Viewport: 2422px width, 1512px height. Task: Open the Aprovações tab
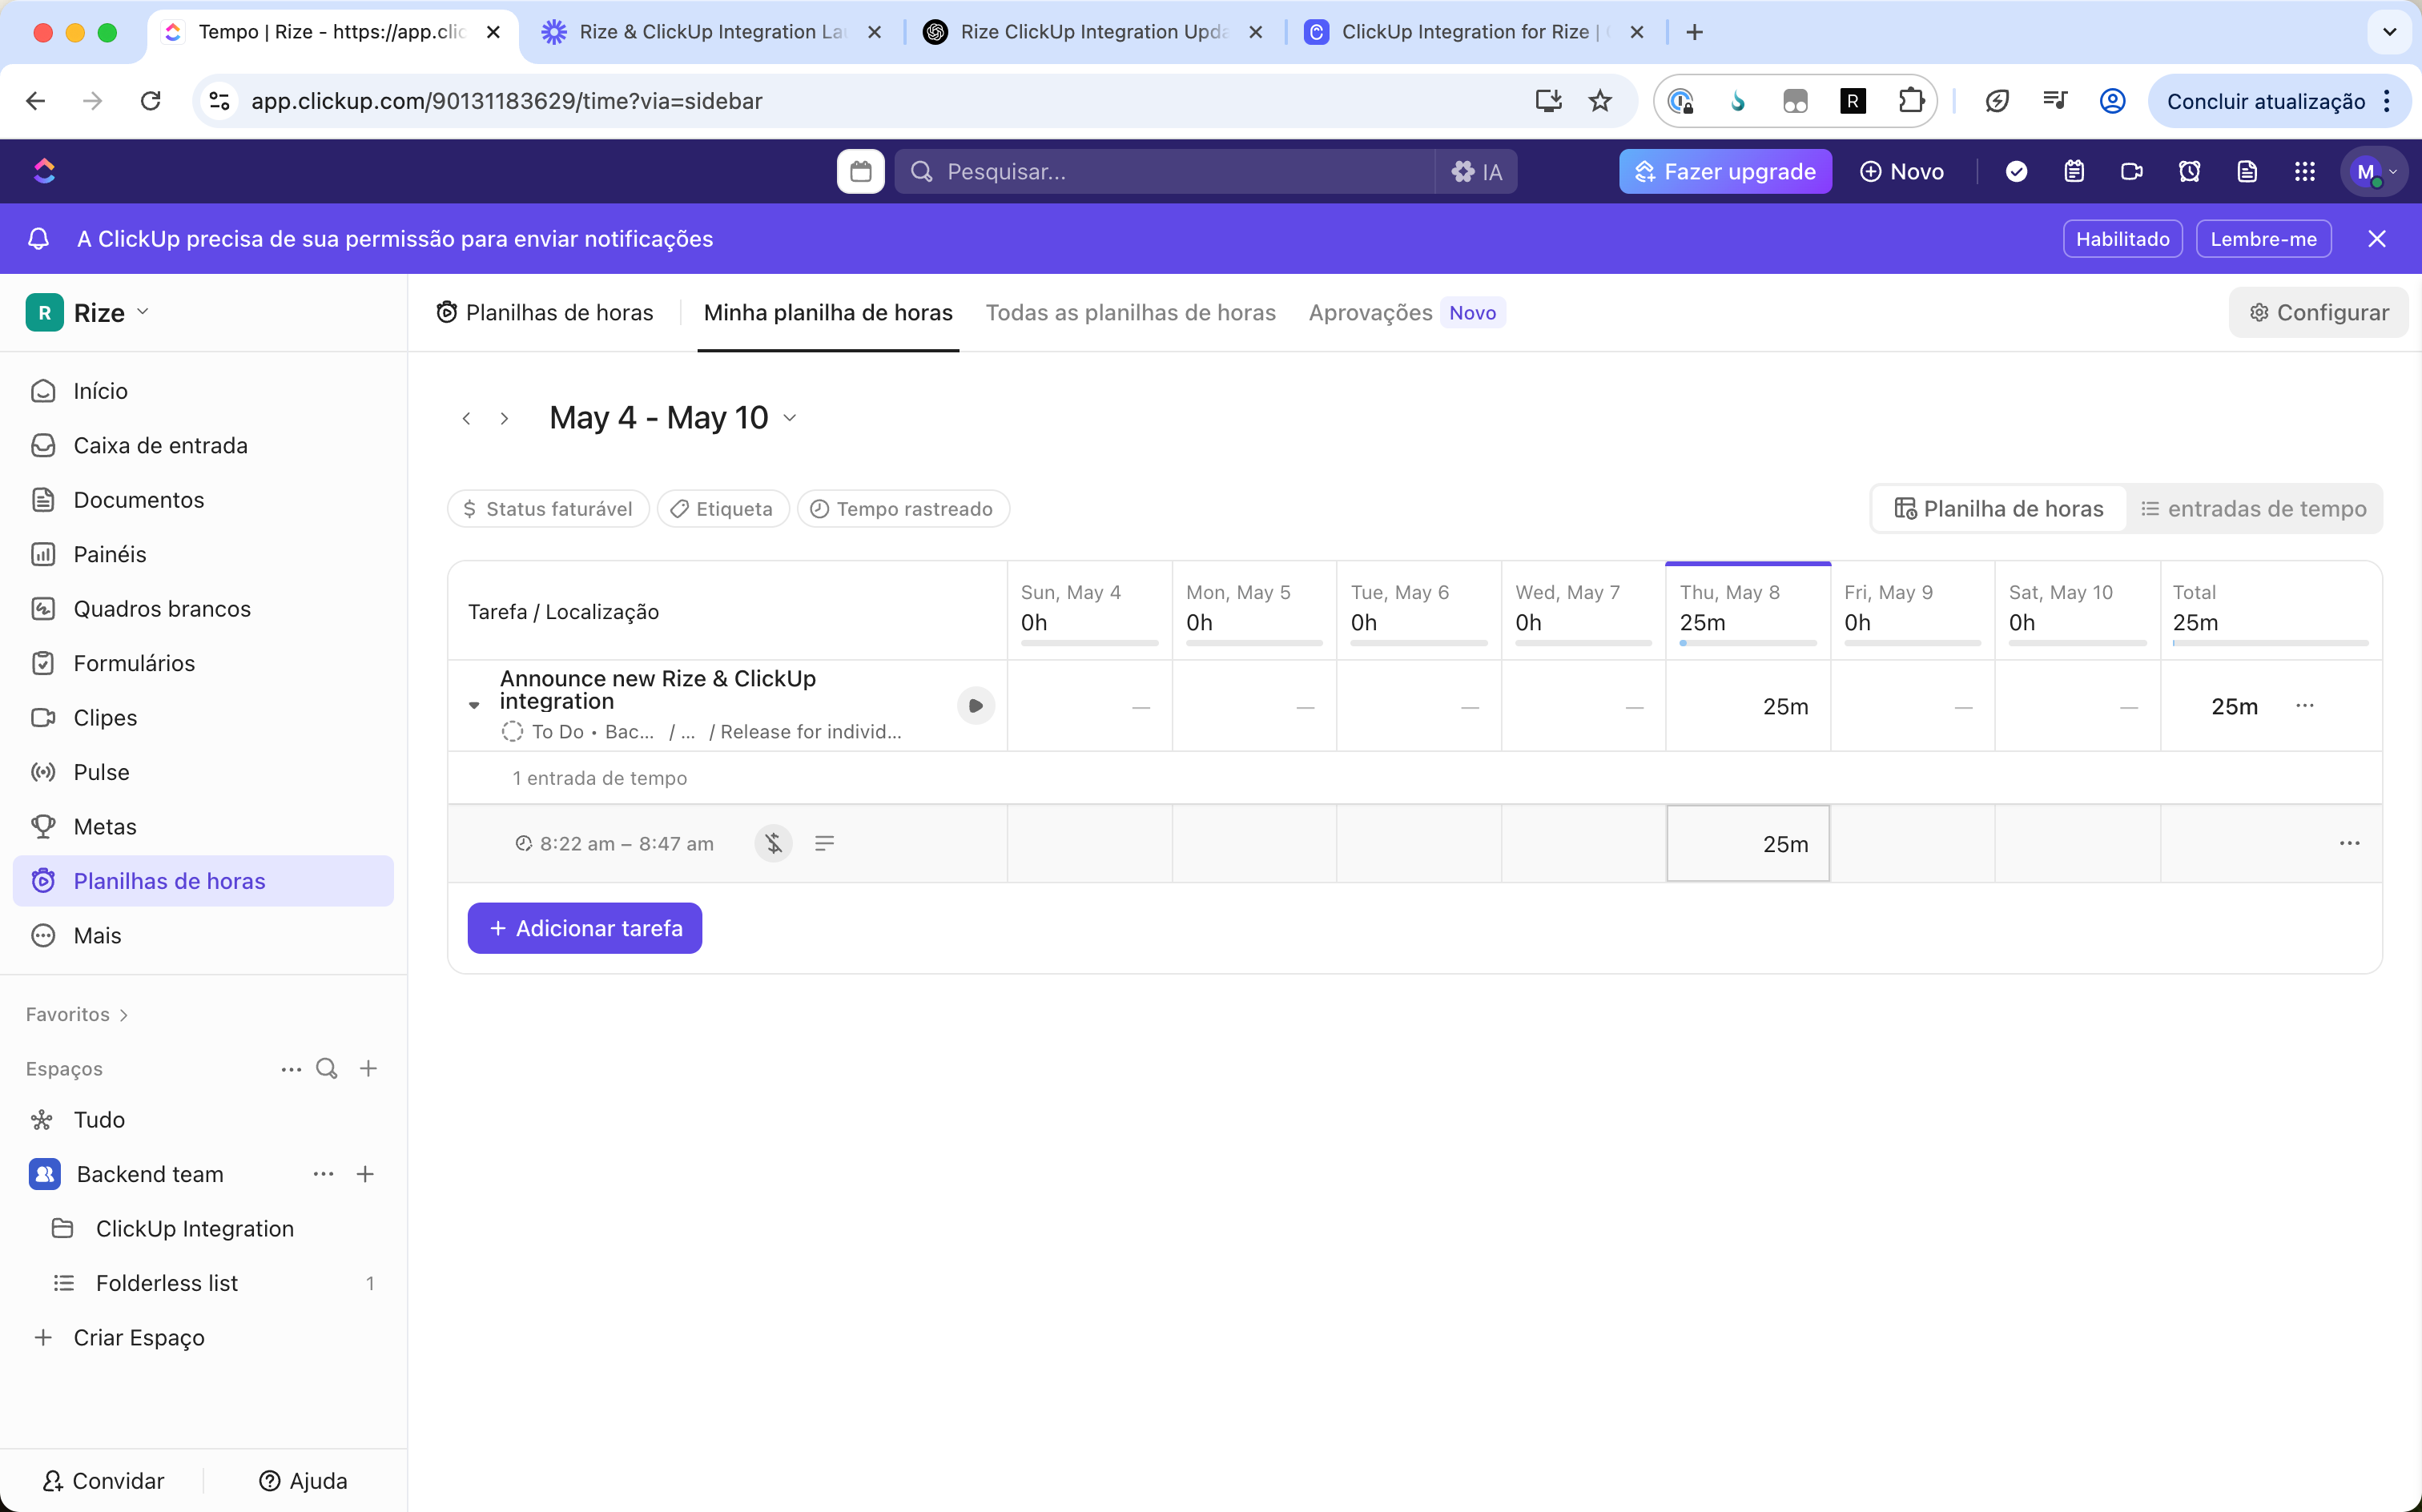pos(1369,312)
